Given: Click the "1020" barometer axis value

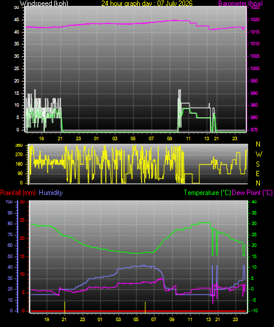Looking at the screenshot, I should click(255, 20).
